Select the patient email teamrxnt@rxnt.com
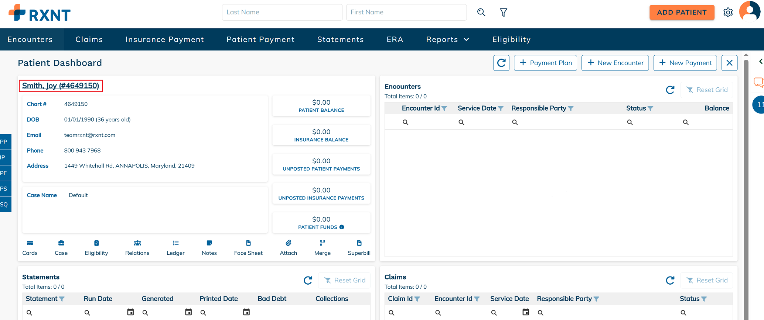764x320 pixels. coord(90,135)
